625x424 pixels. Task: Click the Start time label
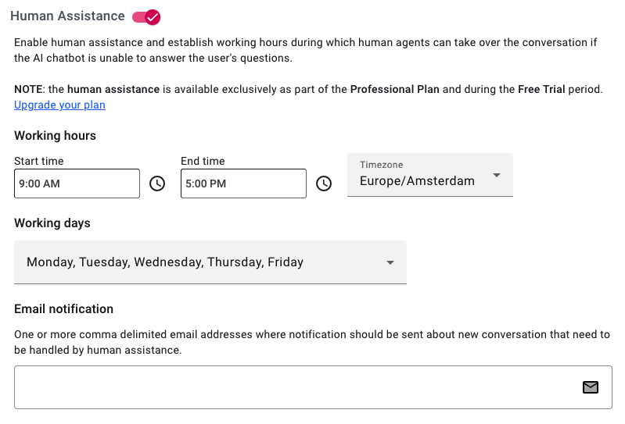coord(39,161)
